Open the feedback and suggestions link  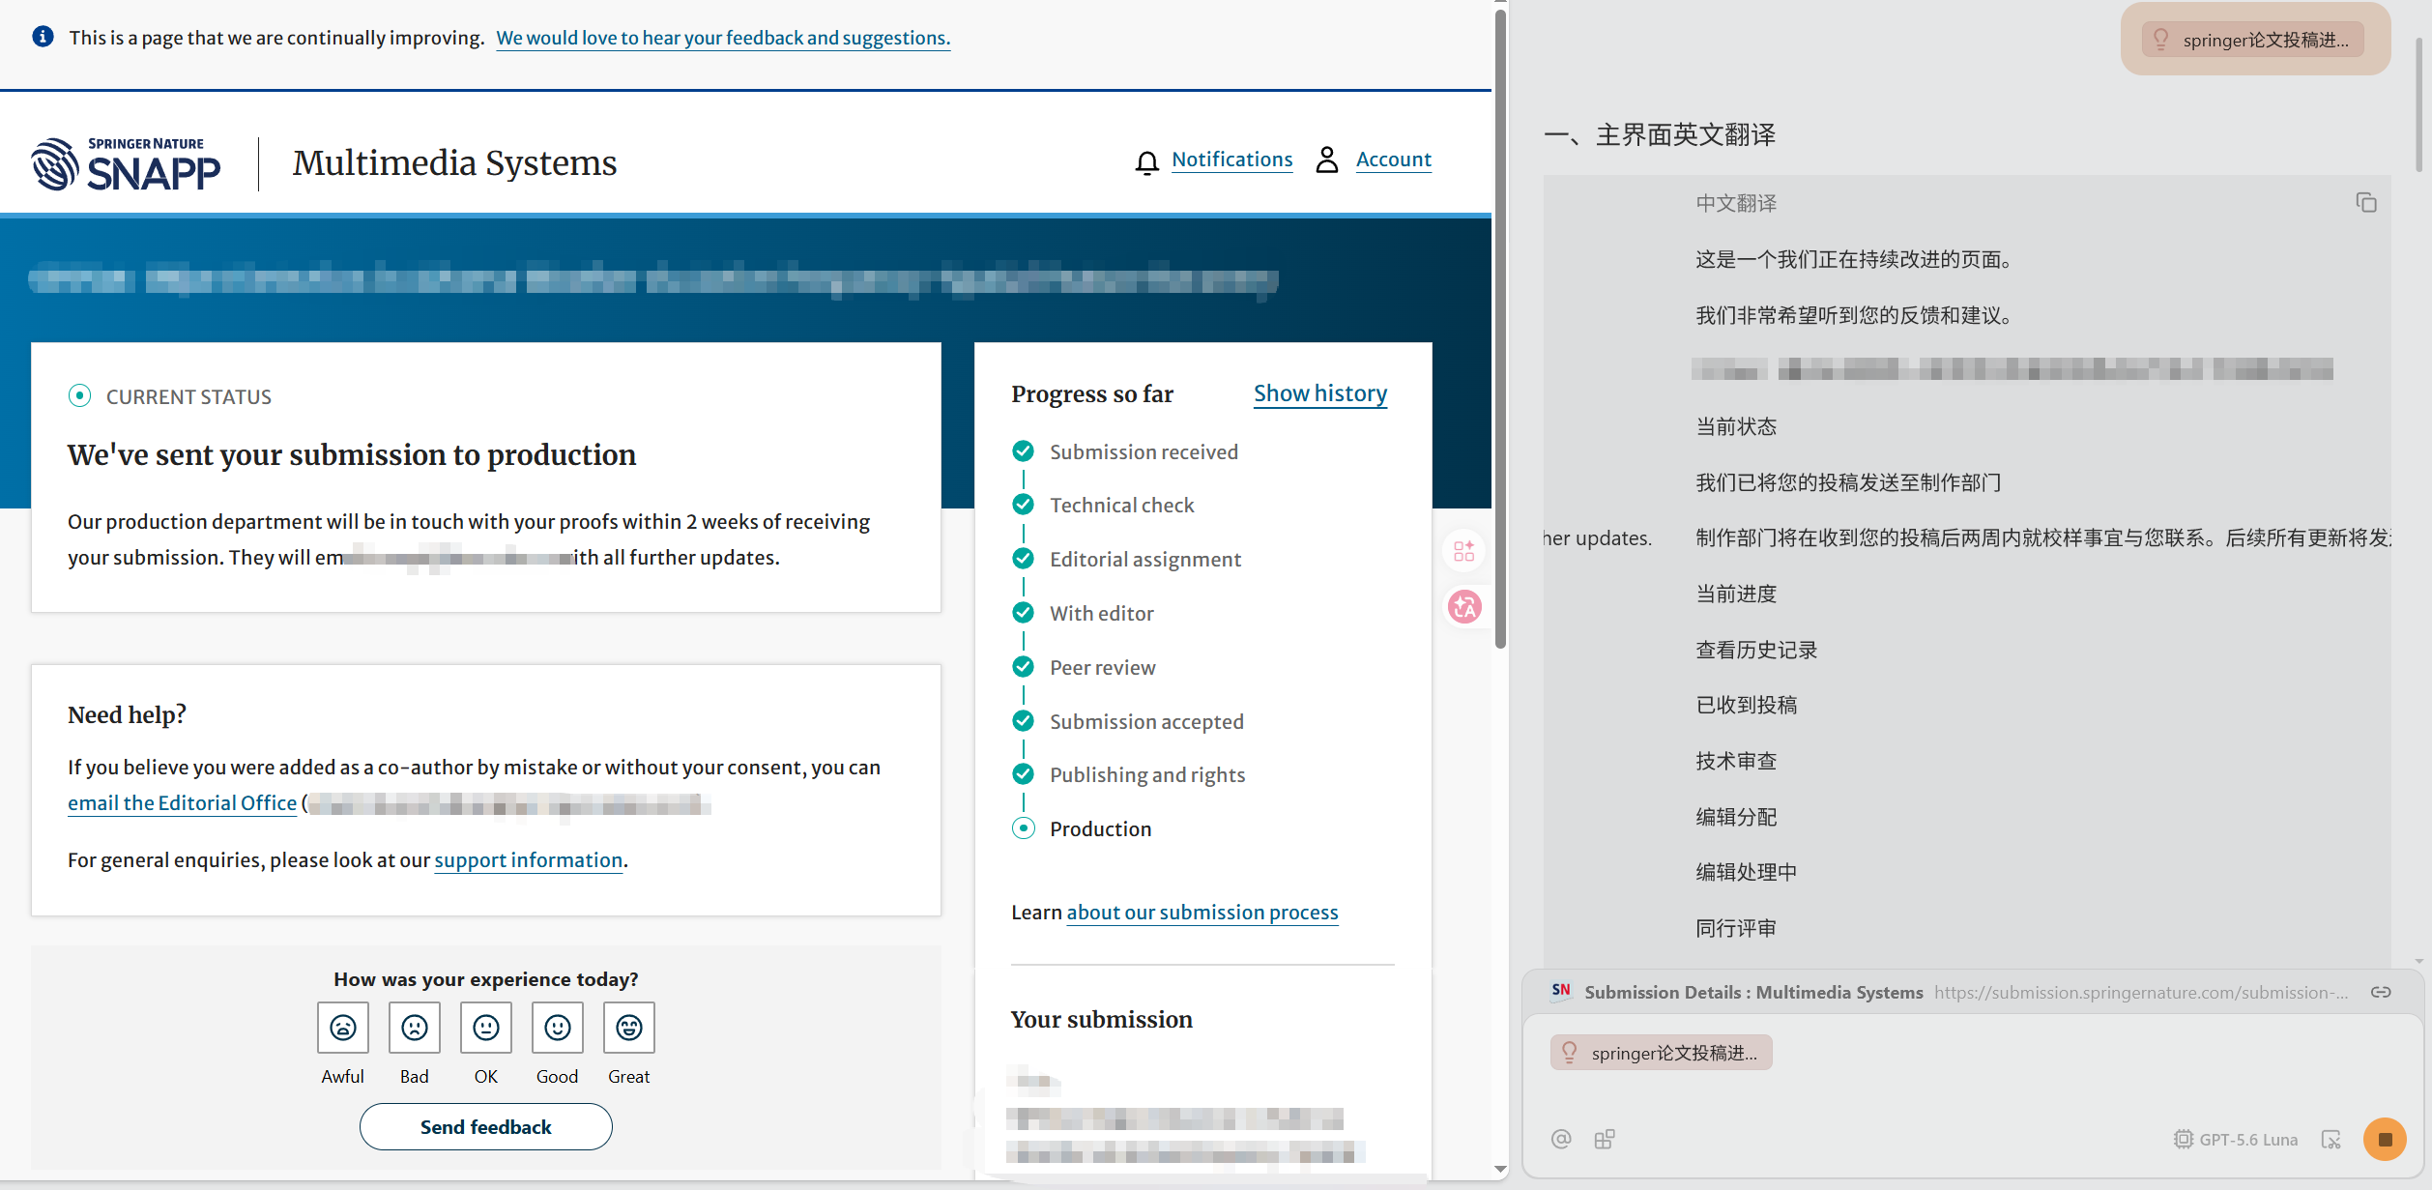pyautogui.click(x=723, y=38)
